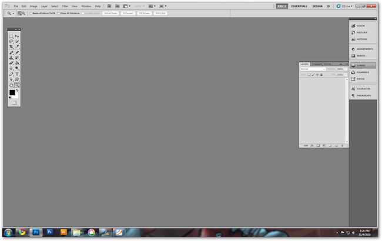This screenshot has height=241, width=382.
Task: Switch to the Channels tab in Layers panel
Action: [316, 64]
